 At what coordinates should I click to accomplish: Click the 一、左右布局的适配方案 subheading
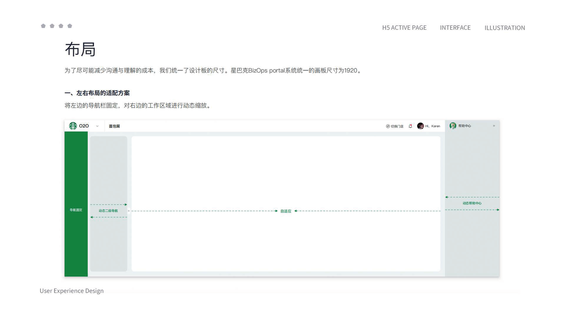click(97, 93)
